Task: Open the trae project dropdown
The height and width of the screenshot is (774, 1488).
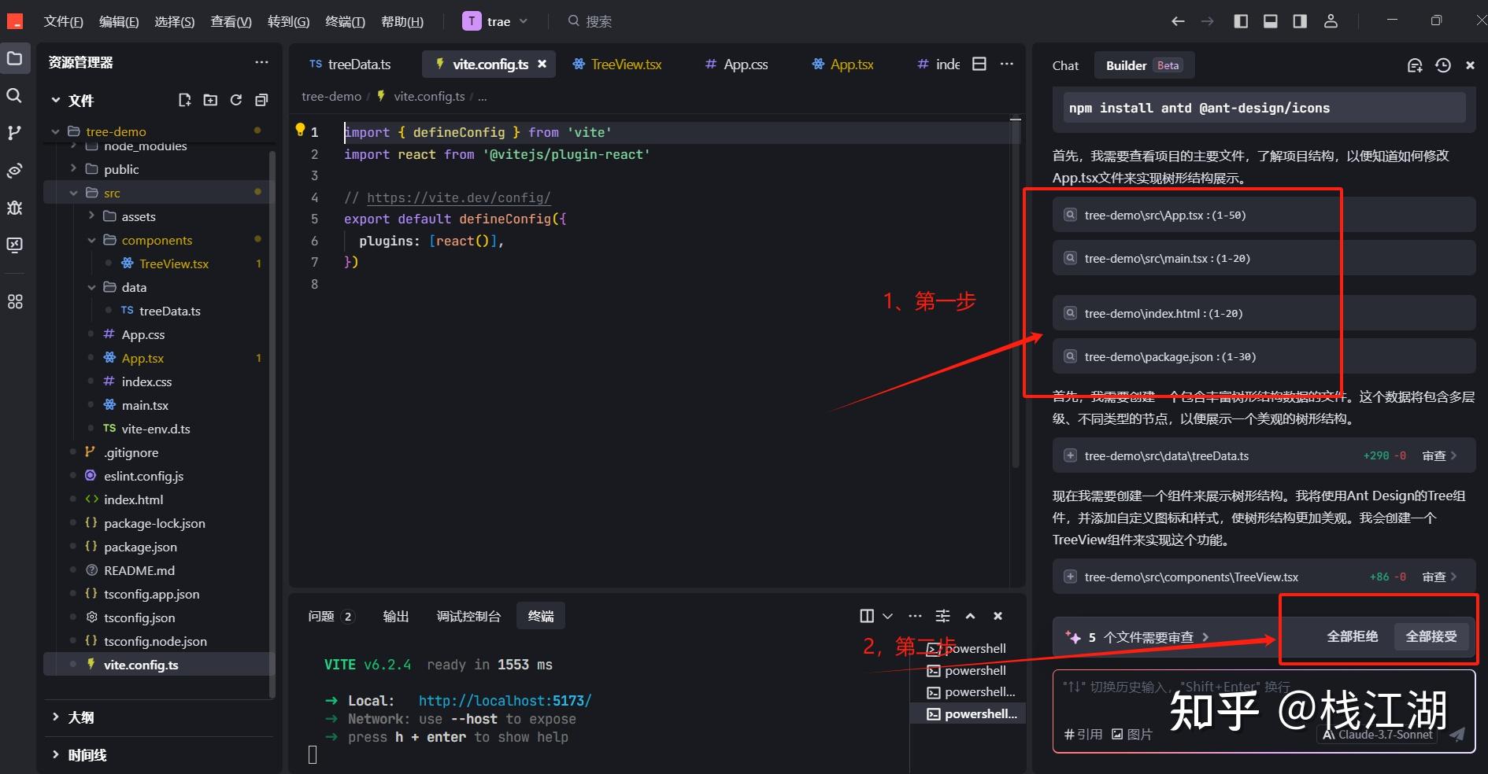Action: tap(495, 21)
